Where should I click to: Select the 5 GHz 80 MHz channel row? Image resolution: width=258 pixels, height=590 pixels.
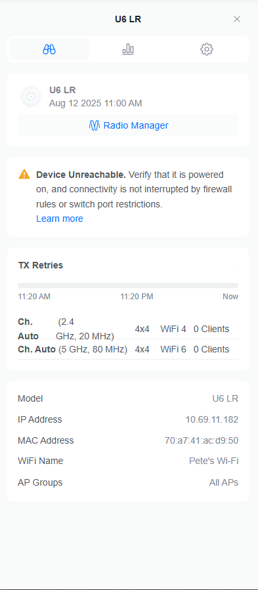point(128,349)
